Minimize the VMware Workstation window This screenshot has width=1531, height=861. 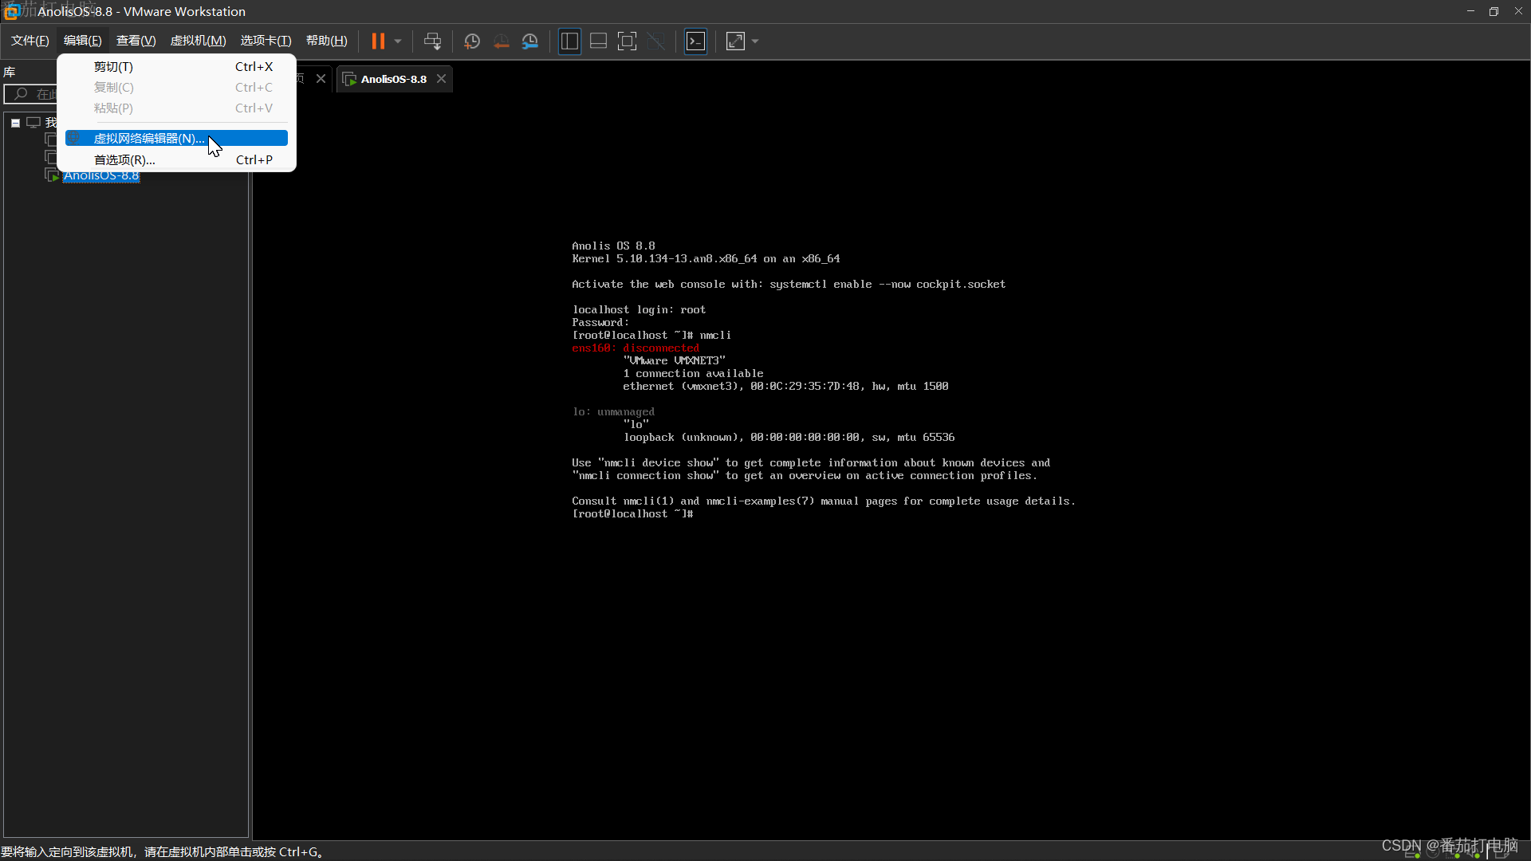click(x=1470, y=11)
